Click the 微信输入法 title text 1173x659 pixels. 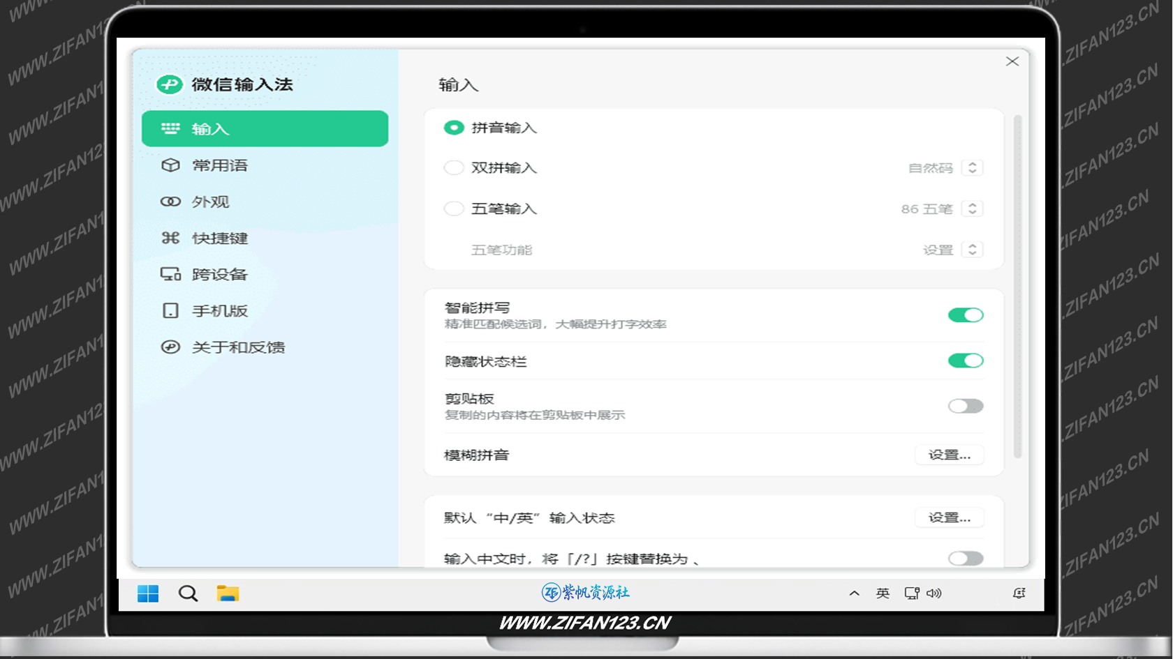pos(242,84)
